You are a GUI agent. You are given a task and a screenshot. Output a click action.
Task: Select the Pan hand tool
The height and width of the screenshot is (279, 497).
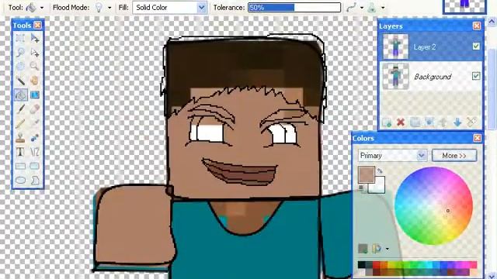coord(35,81)
